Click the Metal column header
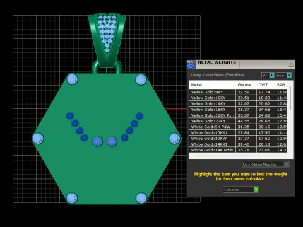The width and height of the screenshot is (303, 227). point(212,85)
